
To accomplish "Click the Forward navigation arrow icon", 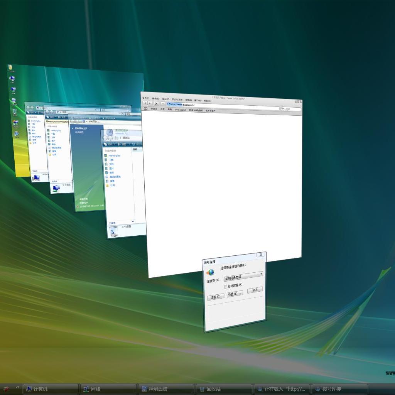I will [x=150, y=103].
